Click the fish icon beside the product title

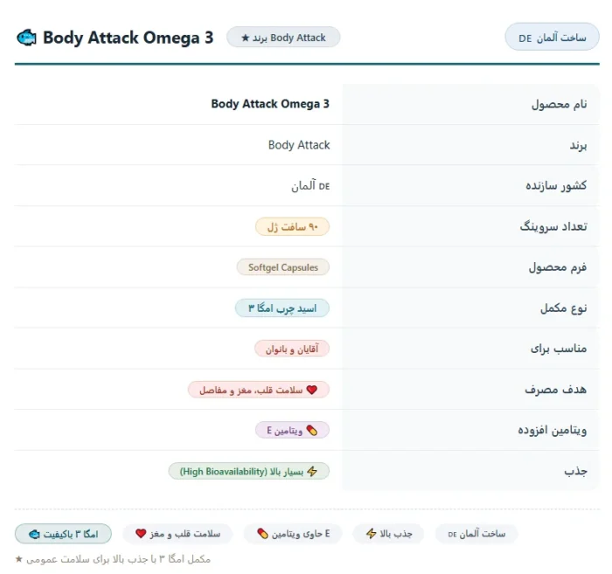(x=26, y=38)
